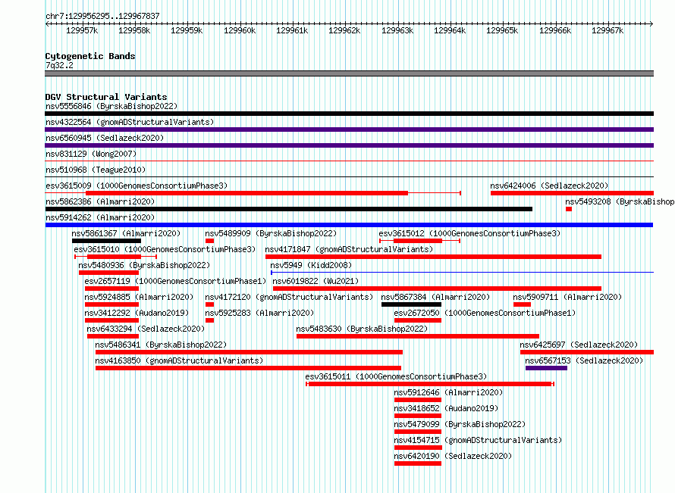Select nsv5949 (Kidd2008) label
The width and height of the screenshot is (675, 493).
click(x=311, y=265)
